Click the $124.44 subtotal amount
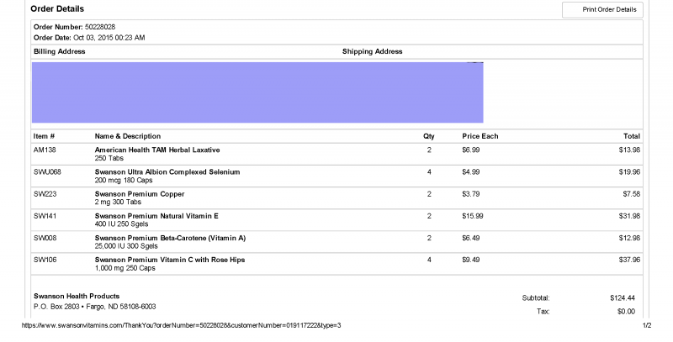The height and width of the screenshot is (342, 673). pyautogui.click(x=623, y=297)
